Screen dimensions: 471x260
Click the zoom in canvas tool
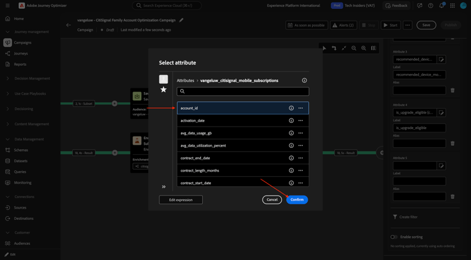[x=364, y=48]
